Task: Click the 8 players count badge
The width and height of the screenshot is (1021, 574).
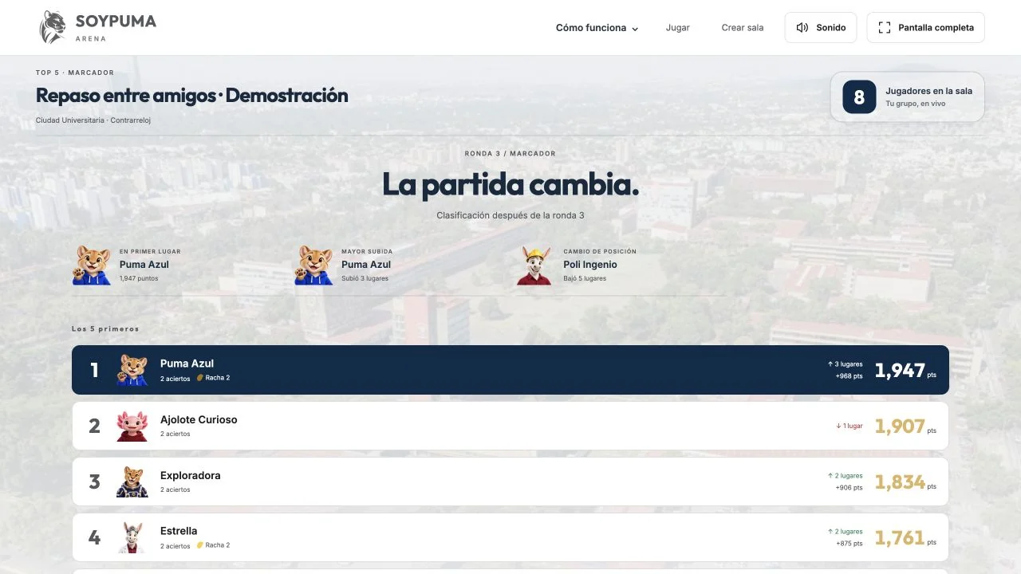Action: click(x=859, y=97)
